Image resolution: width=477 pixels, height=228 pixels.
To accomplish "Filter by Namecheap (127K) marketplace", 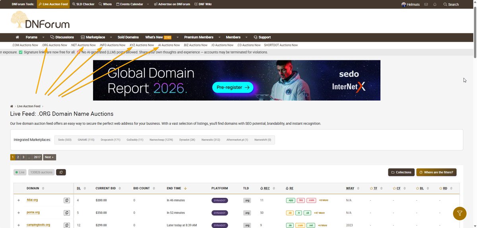I will pyautogui.click(x=161, y=140).
